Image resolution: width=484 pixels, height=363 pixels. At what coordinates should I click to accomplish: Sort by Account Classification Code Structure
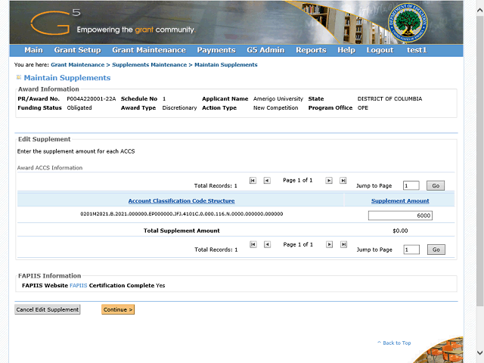(181, 201)
